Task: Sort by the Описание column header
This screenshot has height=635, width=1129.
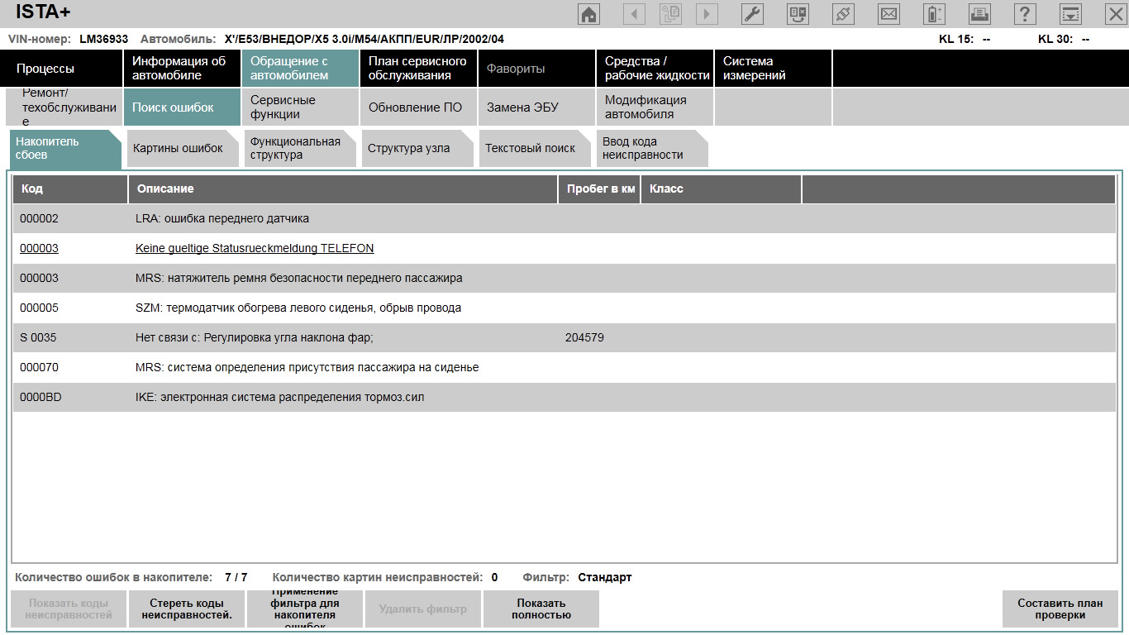Action: [343, 189]
